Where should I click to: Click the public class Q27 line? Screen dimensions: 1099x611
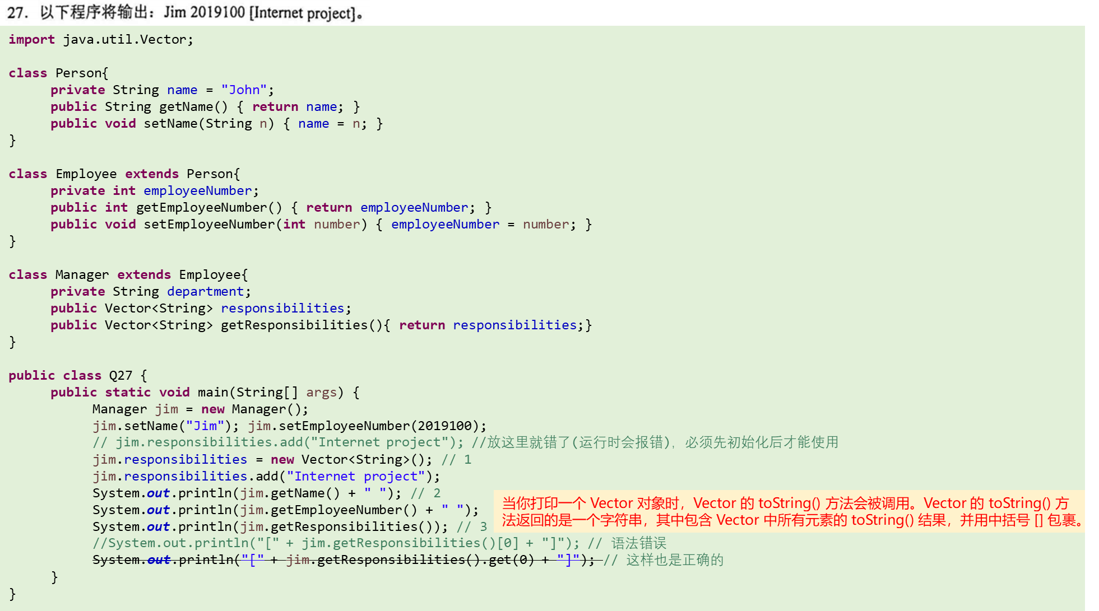tap(78, 375)
